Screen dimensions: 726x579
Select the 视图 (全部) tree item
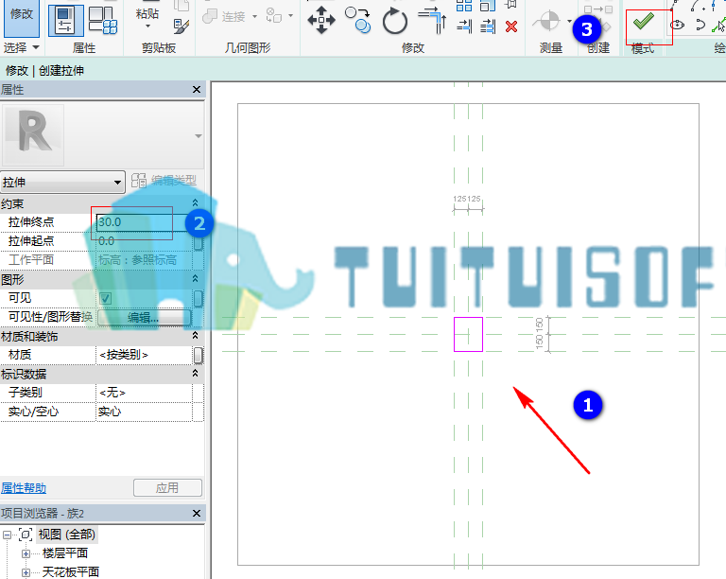click(67, 535)
